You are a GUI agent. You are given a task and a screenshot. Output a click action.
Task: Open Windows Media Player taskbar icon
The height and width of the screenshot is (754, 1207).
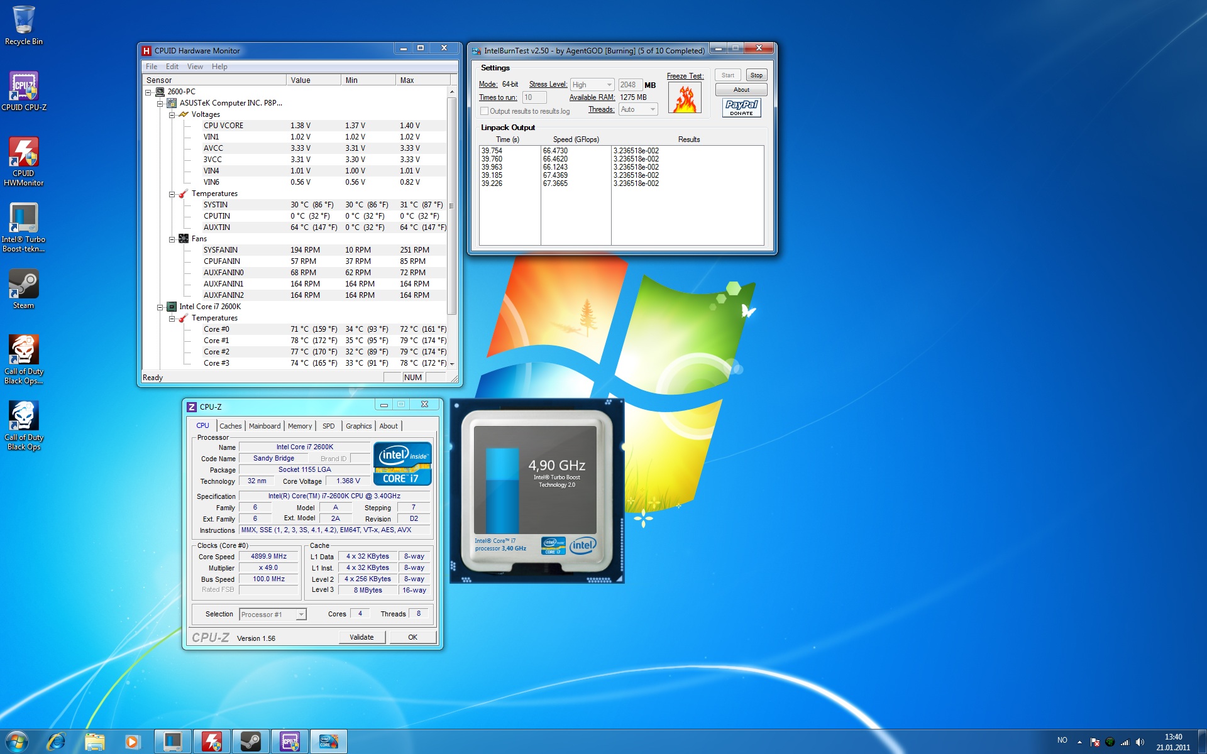133,741
